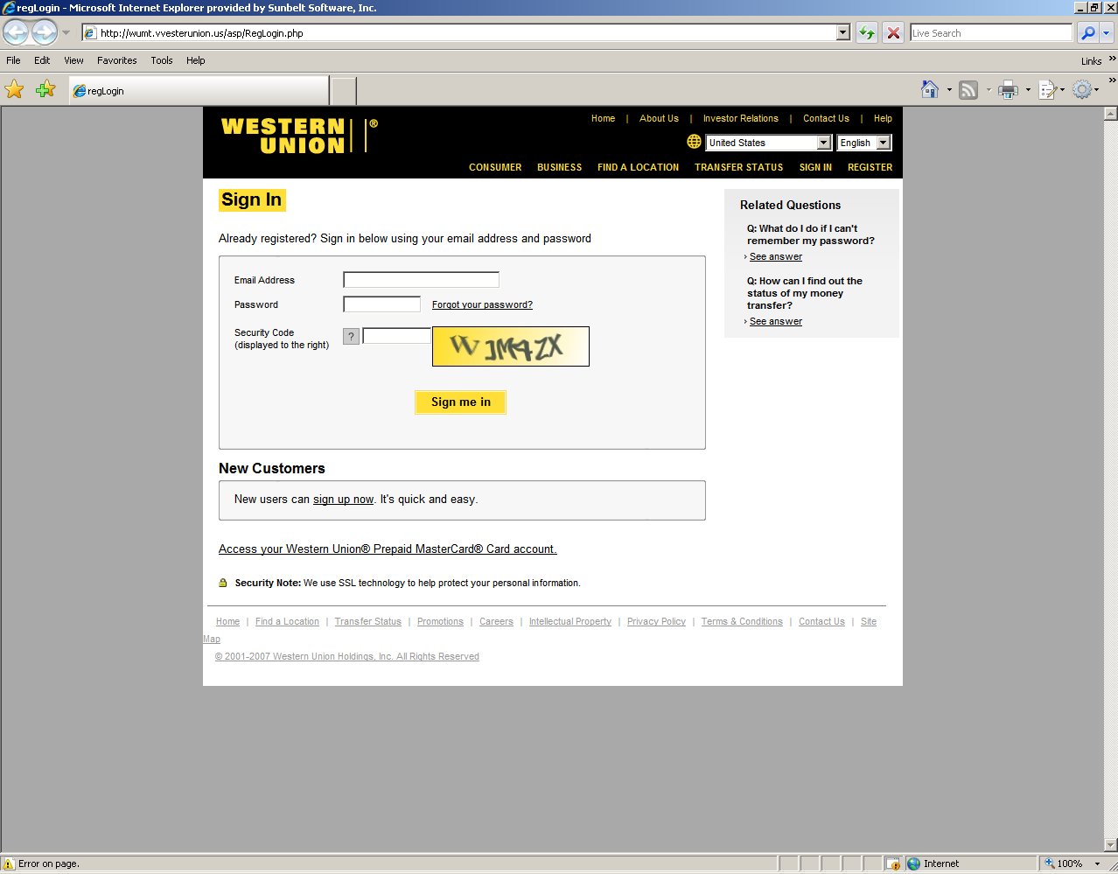The height and width of the screenshot is (874, 1118).
Task: Open the View menu
Action: point(73,60)
